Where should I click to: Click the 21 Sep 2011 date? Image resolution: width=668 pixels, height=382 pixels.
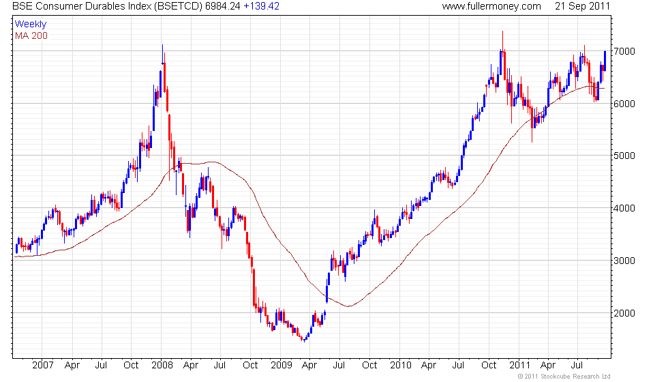pyautogui.click(x=583, y=6)
